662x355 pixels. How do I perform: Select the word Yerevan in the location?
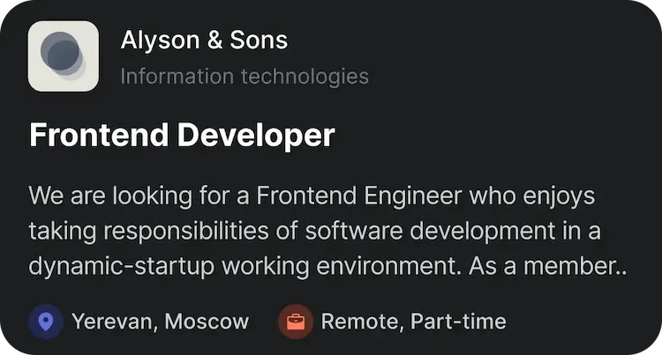coord(112,322)
